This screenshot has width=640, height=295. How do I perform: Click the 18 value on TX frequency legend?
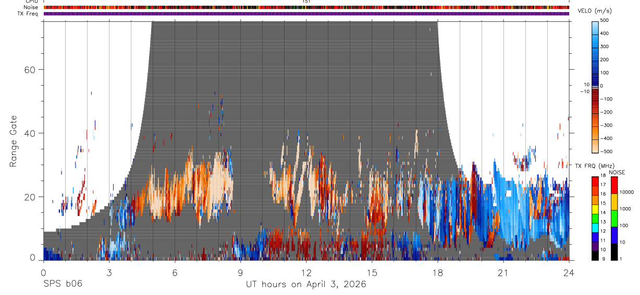coord(602,176)
